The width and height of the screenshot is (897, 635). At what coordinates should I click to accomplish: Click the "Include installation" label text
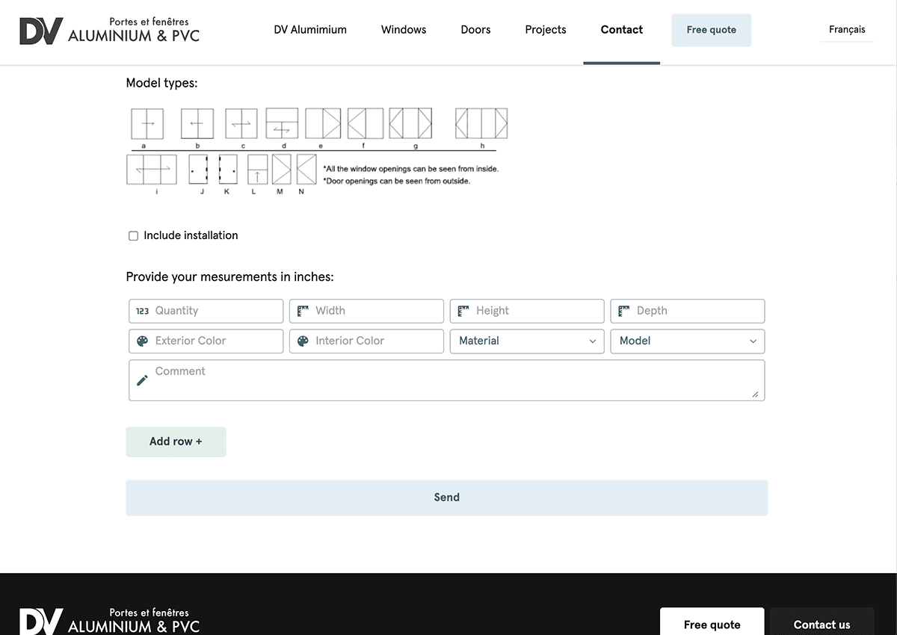coord(191,235)
